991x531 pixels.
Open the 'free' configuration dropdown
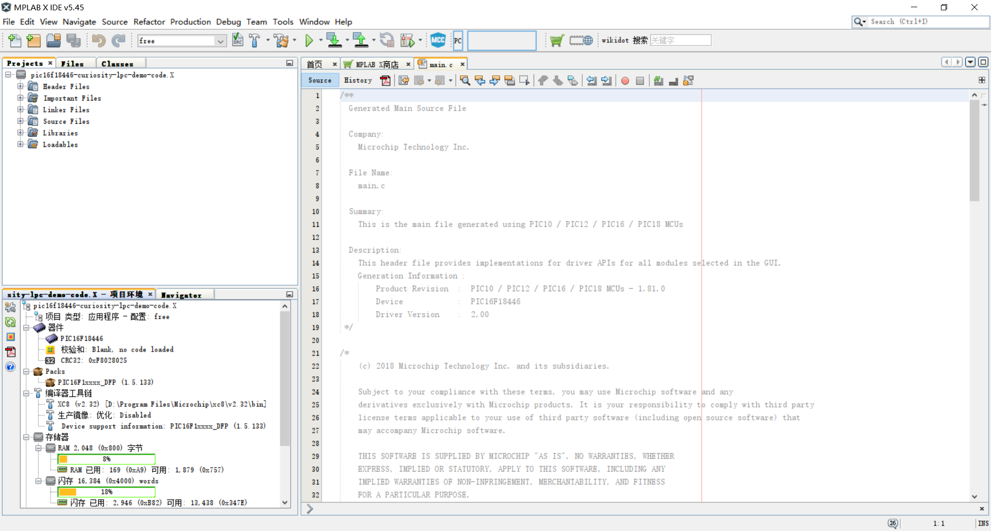[x=221, y=41]
